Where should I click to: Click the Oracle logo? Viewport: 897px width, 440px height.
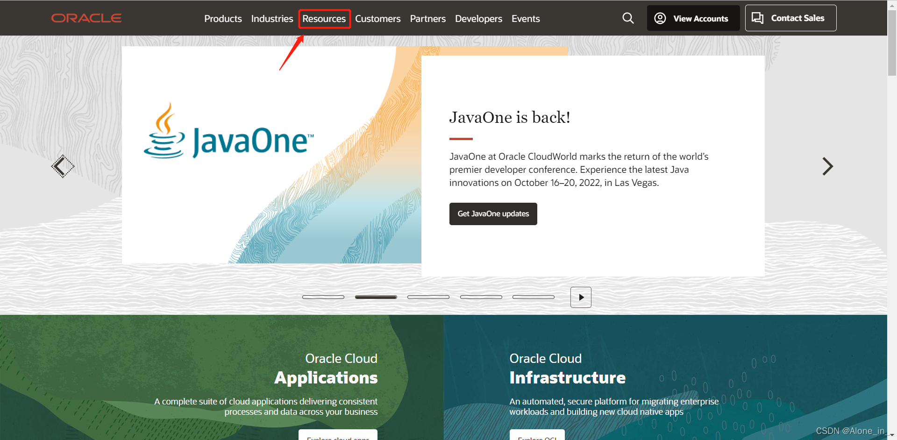(86, 18)
